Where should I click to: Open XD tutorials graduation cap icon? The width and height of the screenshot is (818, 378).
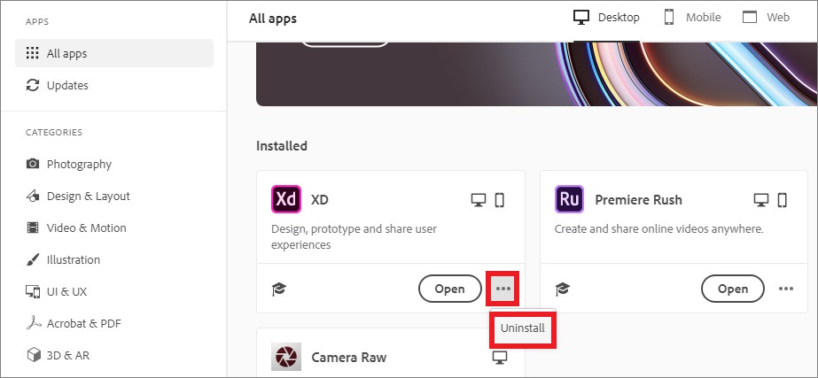point(280,289)
